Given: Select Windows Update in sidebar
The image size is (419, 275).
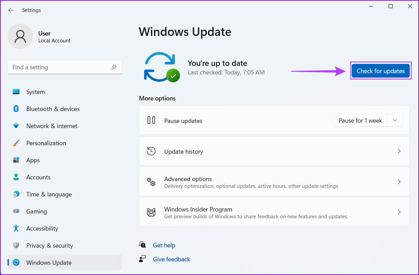Looking at the screenshot, I should [x=65, y=263].
